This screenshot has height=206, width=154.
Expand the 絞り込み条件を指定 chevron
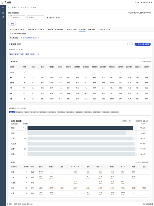pos(28,33)
